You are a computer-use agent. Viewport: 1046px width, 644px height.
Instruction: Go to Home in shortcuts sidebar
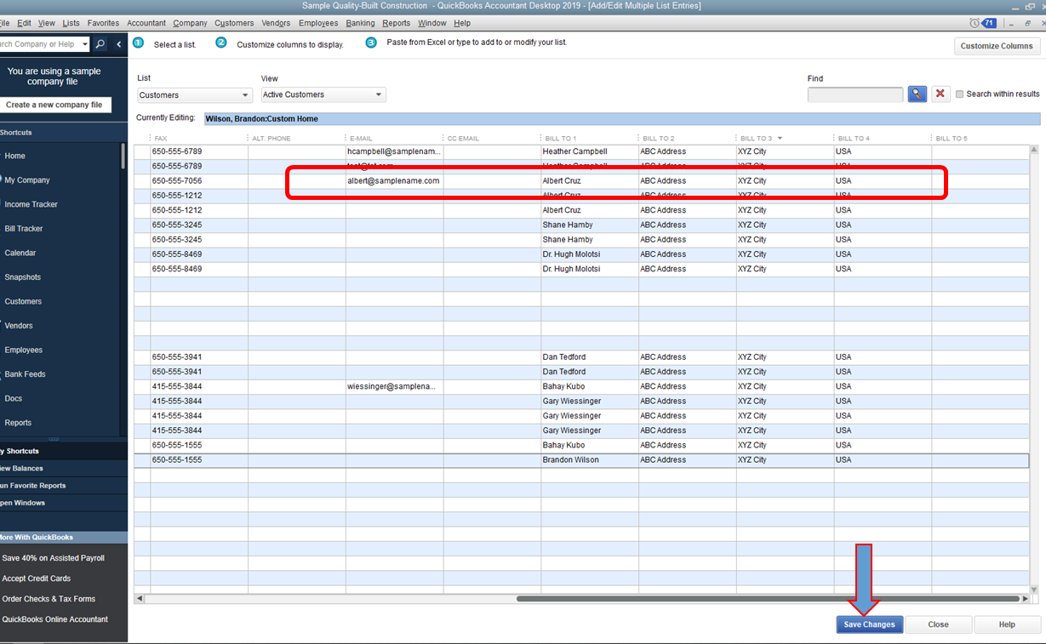click(15, 156)
